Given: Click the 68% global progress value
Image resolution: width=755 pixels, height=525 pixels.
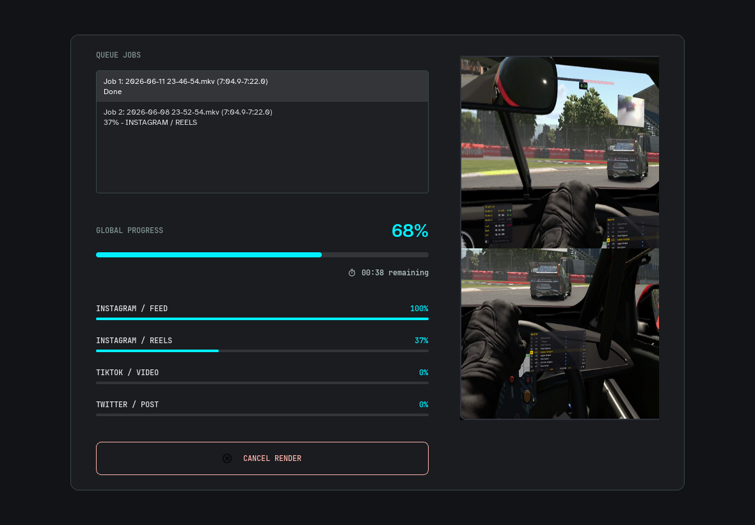Looking at the screenshot, I should [x=409, y=230].
